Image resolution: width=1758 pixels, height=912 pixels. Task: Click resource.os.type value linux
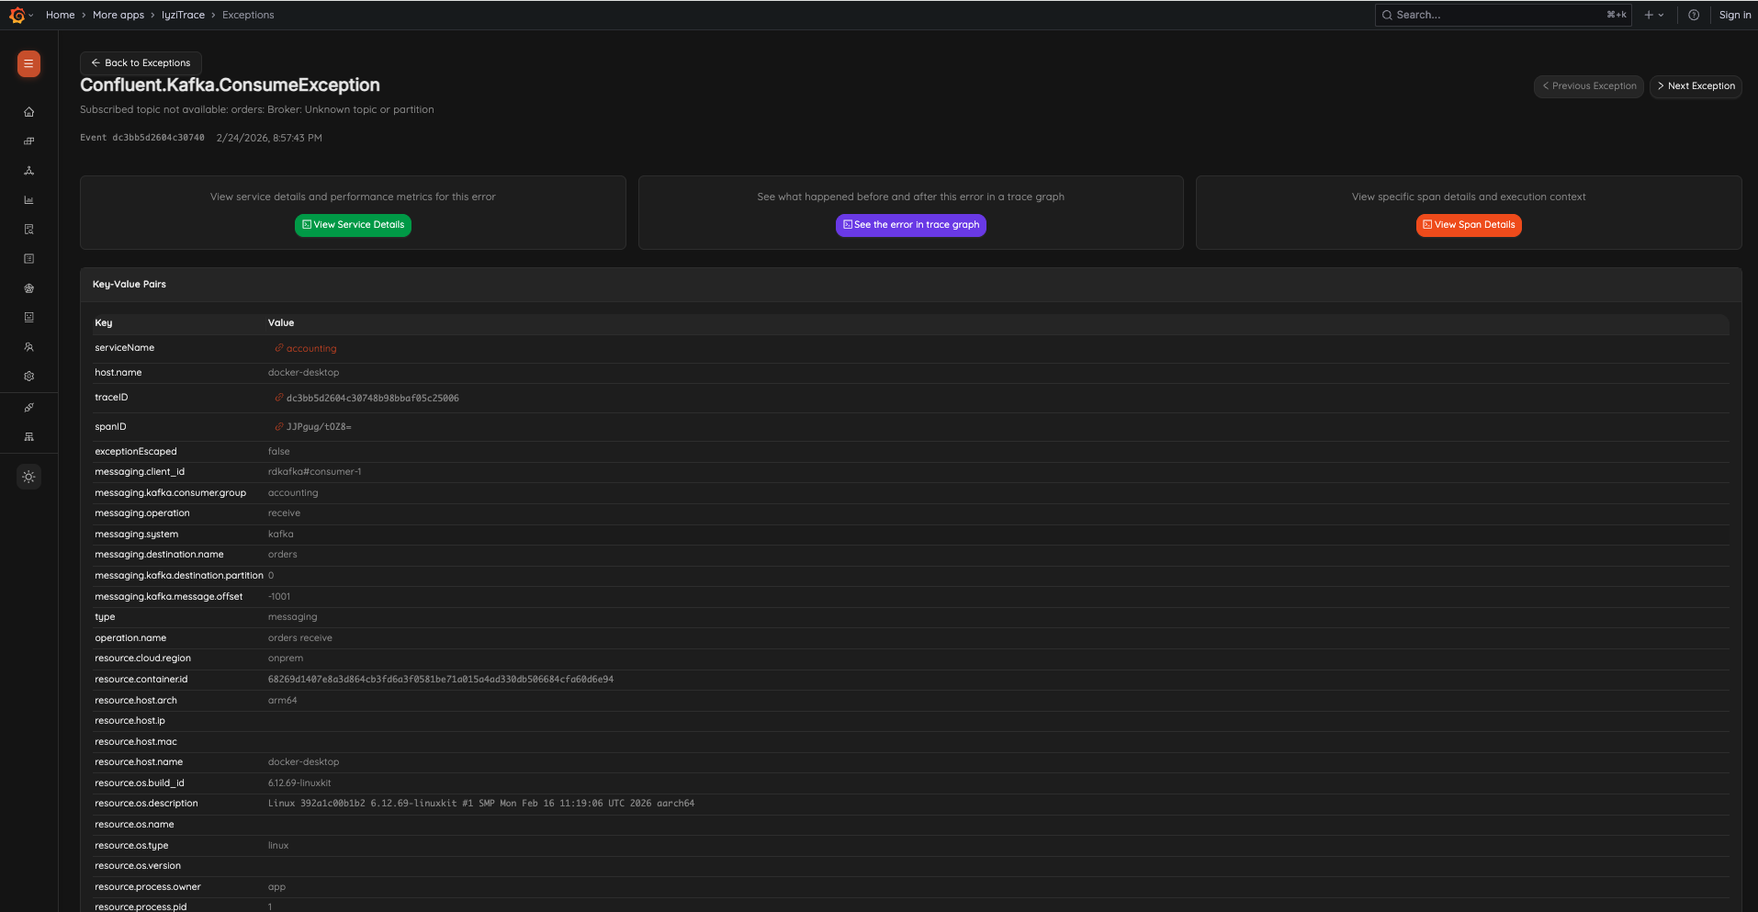click(x=278, y=846)
